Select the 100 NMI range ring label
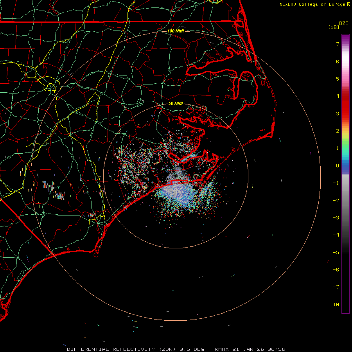Image resolution: width=352 pixels, height=352 pixels. tap(175, 31)
